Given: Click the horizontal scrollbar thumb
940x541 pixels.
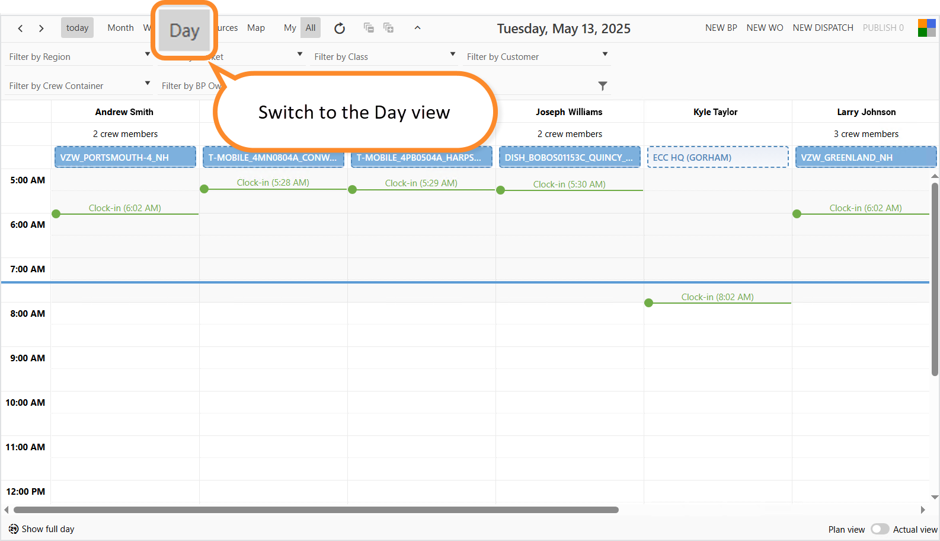Looking at the screenshot, I should (316, 510).
